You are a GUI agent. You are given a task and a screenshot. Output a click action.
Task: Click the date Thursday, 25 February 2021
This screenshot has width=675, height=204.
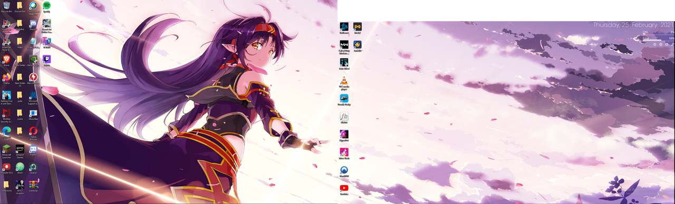coord(633,25)
